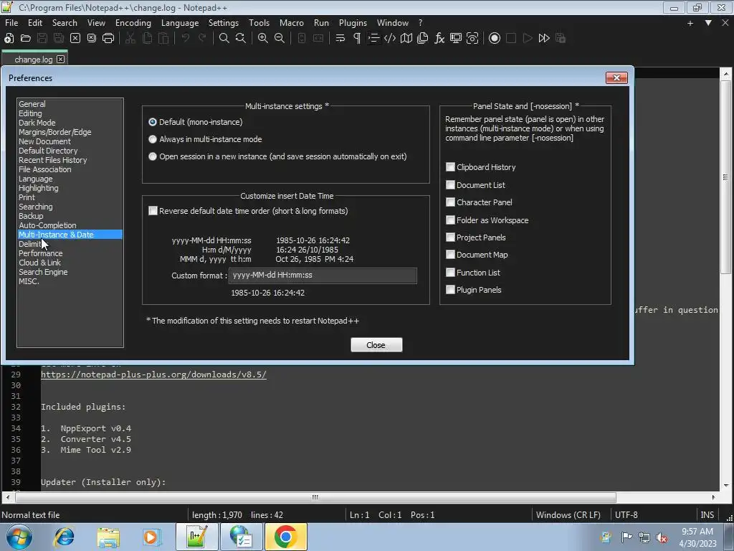Image resolution: width=734 pixels, height=551 pixels.
Task: Open Windows Explorer from the taskbar
Action: [108, 537]
